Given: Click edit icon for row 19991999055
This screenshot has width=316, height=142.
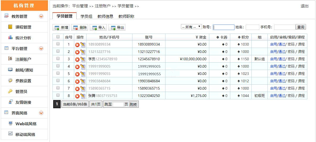Looking at the screenshot, I should click(83, 74).
